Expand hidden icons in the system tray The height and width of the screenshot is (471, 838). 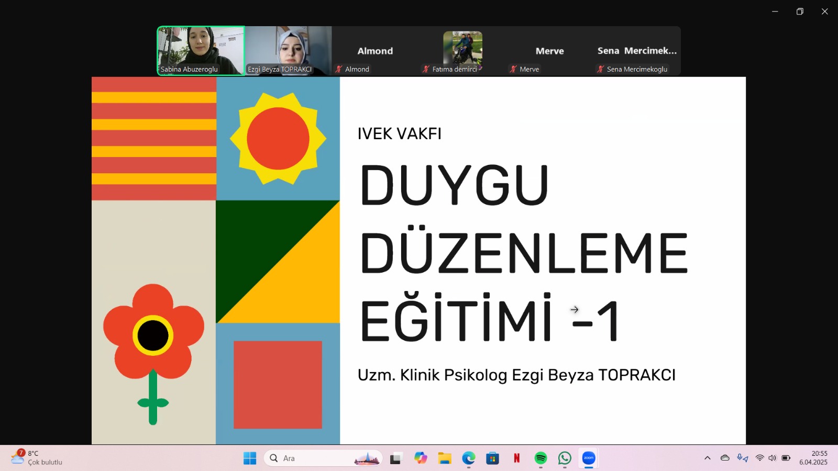click(707, 458)
